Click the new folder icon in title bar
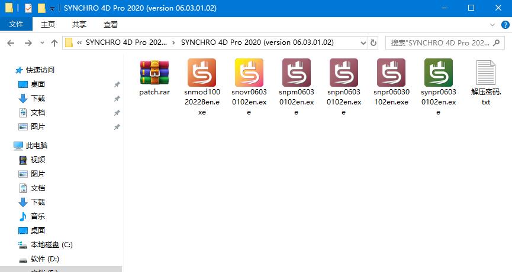The height and width of the screenshot is (272, 512). (41, 8)
